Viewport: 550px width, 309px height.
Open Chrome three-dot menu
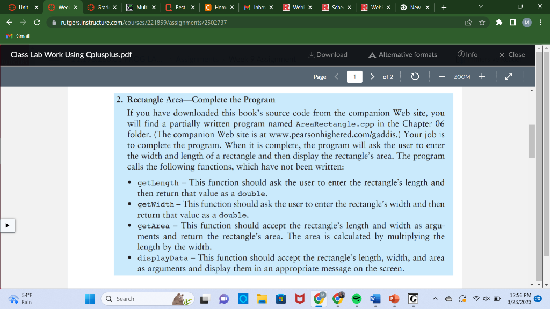(x=540, y=23)
